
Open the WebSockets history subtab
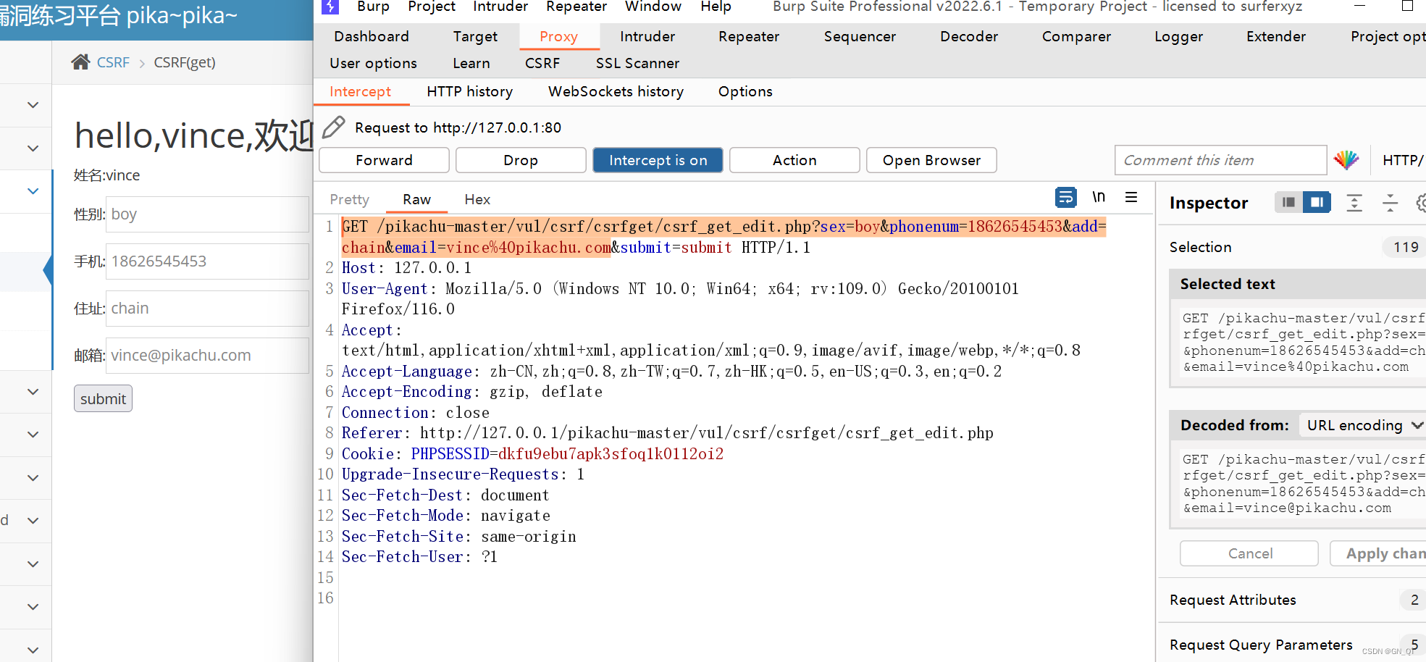pyautogui.click(x=616, y=91)
